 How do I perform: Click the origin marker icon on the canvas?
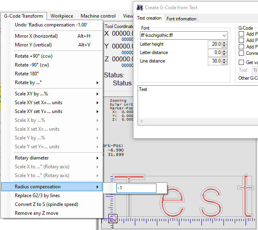click(113, 219)
